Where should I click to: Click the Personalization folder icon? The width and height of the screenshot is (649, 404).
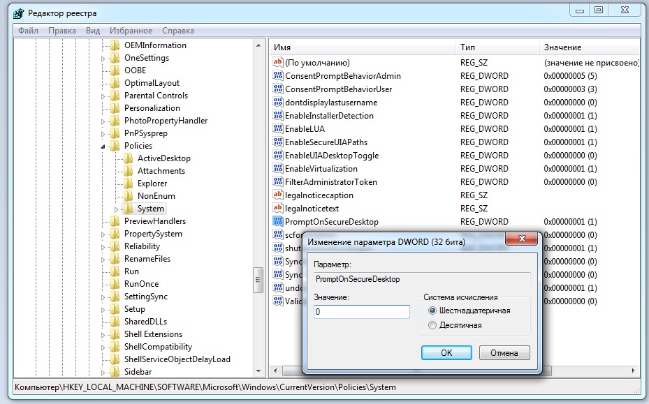pyautogui.click(x=115, y=108)
